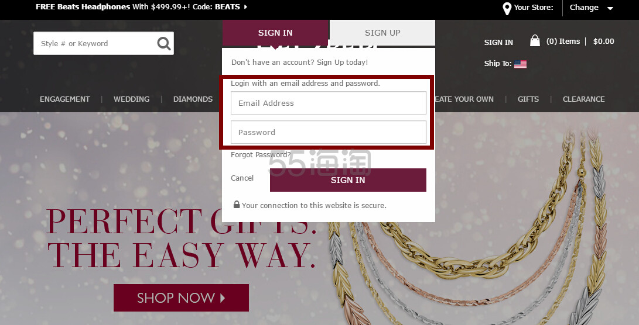
Task: Submit with the maroon SIGN IN button
Action: click(348, 180)
